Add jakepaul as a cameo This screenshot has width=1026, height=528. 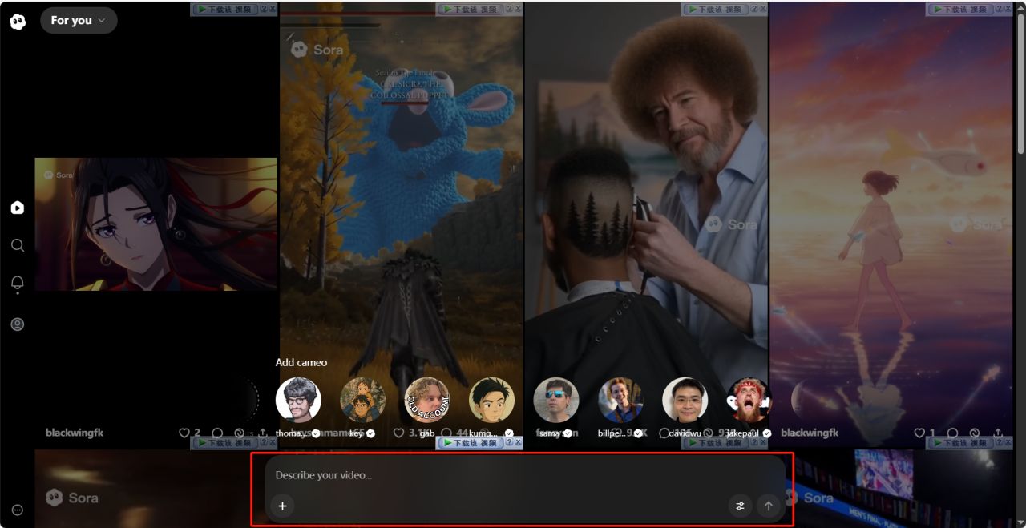coord(749,400)
